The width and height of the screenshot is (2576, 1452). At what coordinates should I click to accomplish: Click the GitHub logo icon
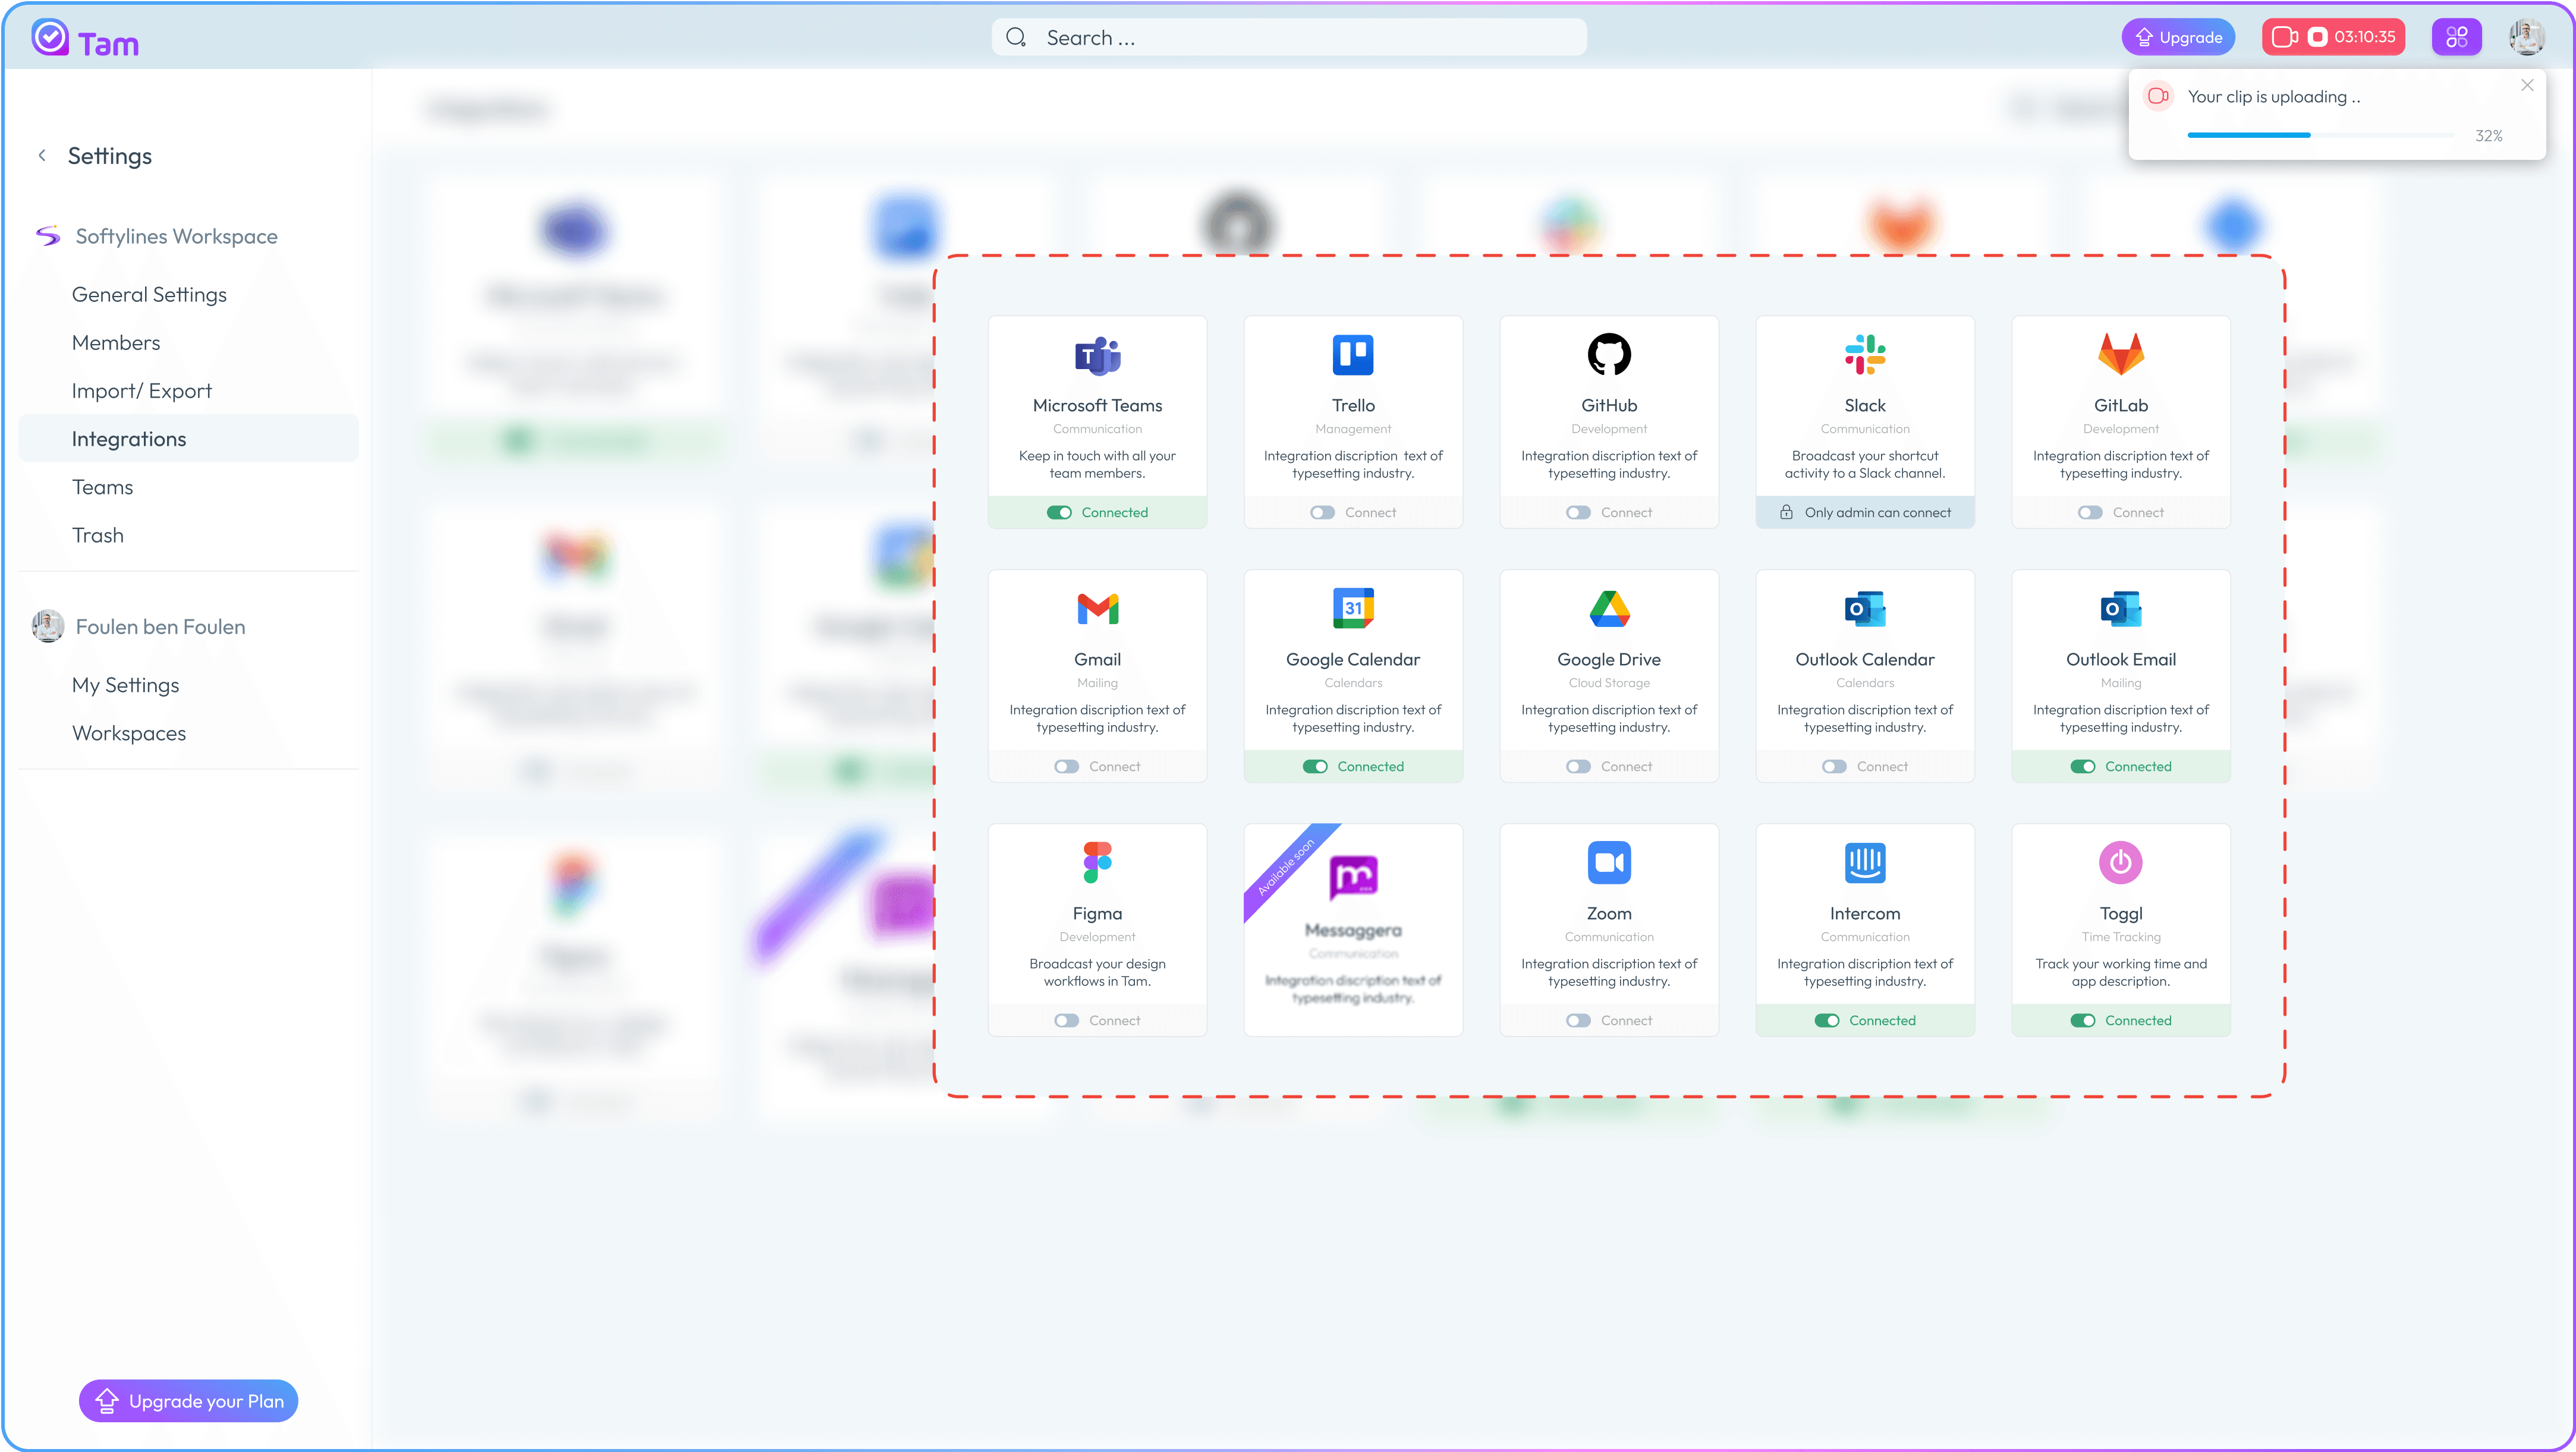coord(1609,354)
